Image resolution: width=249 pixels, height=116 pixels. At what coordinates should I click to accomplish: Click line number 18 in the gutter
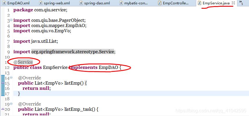[x=7, y=99]
